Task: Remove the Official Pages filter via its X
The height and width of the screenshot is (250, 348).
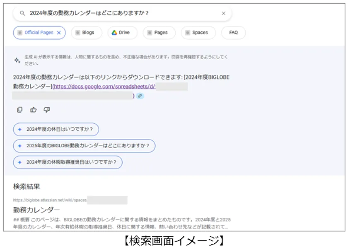Action: (60, 32)
